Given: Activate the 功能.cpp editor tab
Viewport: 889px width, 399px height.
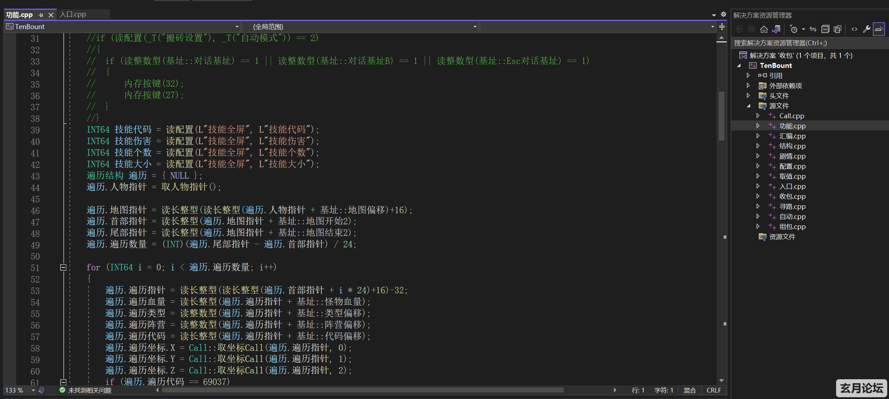Looking at the screenshot, I should point(19,15).
